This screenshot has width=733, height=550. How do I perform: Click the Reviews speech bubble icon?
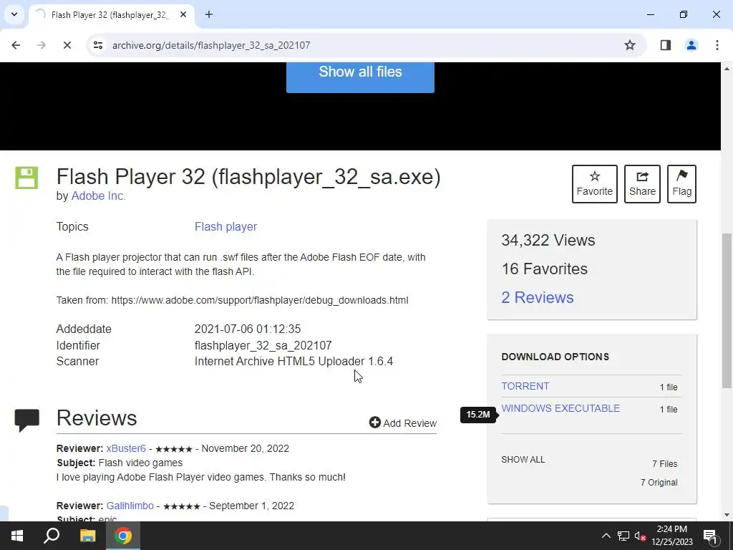[26, 420]
